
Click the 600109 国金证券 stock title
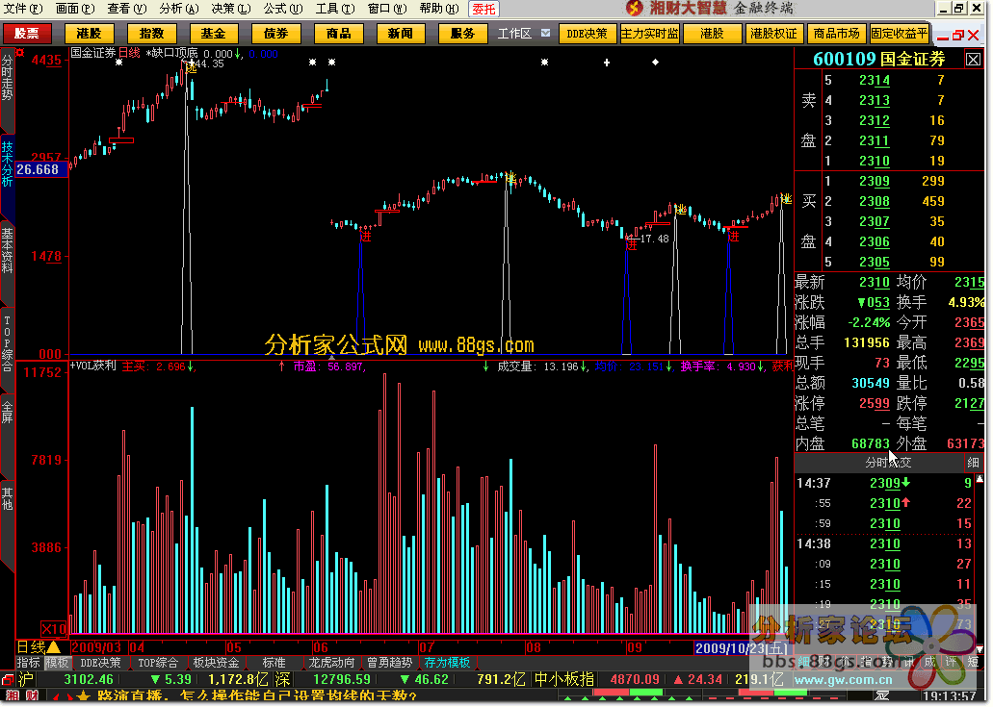tap(878, 59)
